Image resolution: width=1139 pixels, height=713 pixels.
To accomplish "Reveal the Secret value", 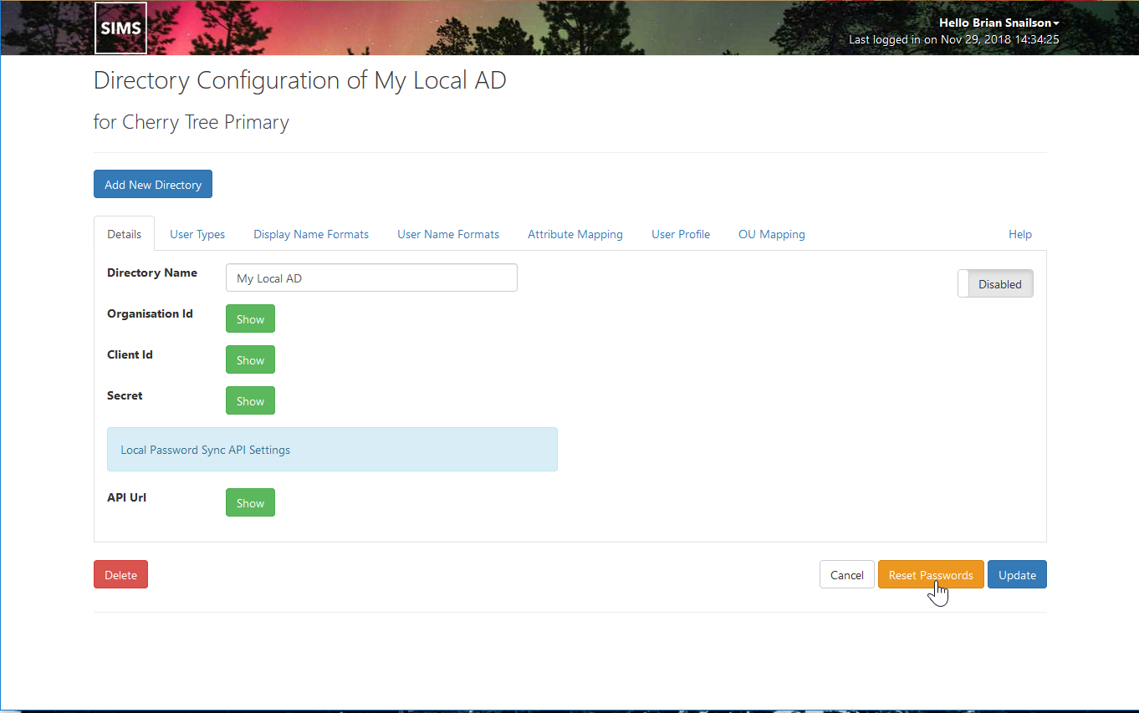I will tap(250, 401).
